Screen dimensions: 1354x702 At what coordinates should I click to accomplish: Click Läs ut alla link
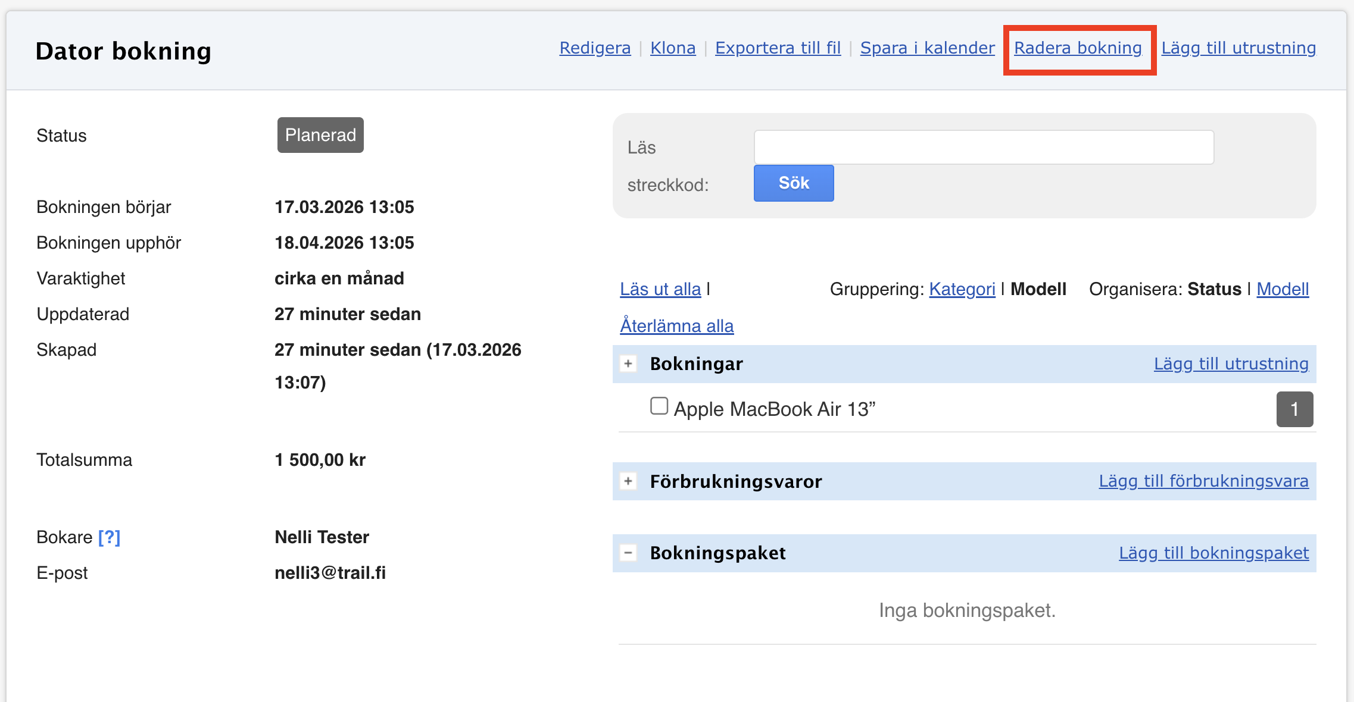[x=660, y=289]
